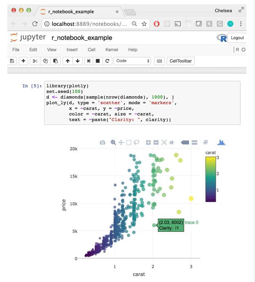
Task: Open the Chrome three-dot menu
Action: 241,24
